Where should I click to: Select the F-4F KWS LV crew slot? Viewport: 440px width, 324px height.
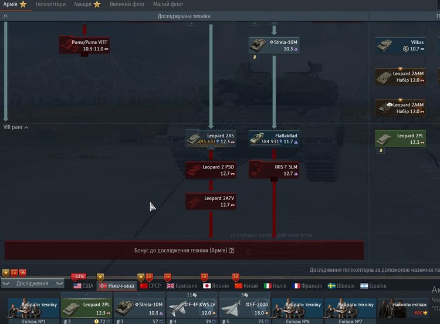click(x=192, y=309)
